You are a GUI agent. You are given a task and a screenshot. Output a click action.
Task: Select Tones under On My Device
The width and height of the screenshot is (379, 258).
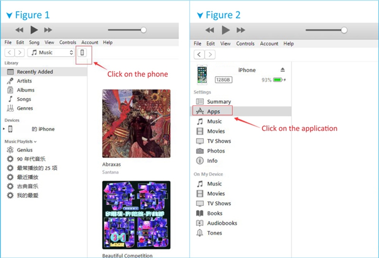214,233
